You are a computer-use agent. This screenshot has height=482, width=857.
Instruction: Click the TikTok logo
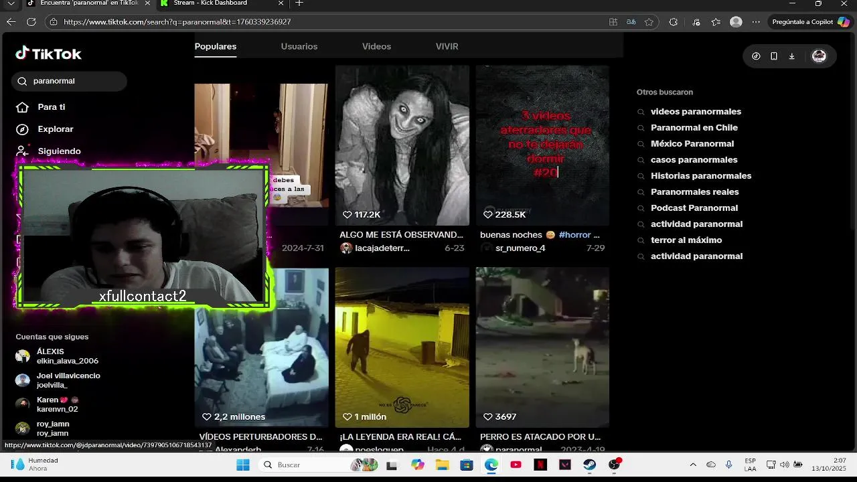[x=48, y=54]
